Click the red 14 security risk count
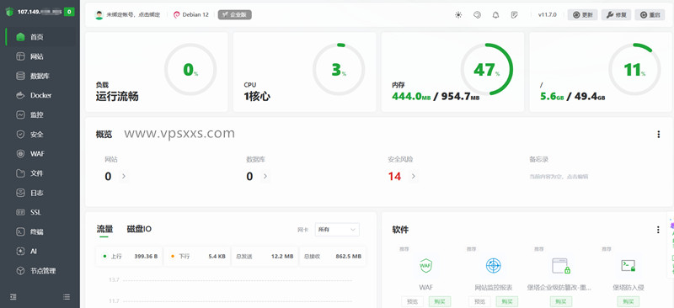This screenshot has width=674, height=308. tap(394, 177)
